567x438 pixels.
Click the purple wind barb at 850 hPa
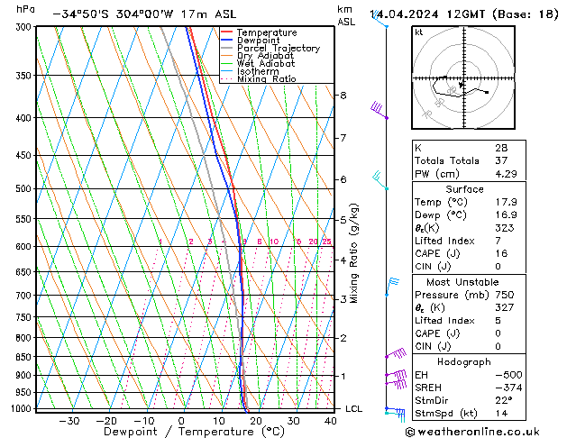[396, 353]
